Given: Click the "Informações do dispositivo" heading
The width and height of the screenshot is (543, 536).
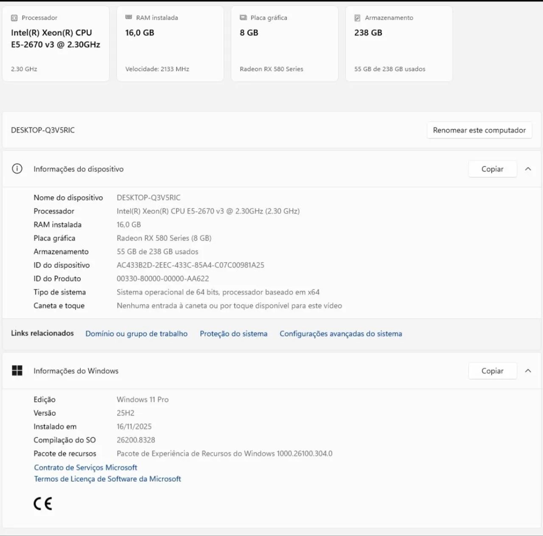Looking at the screenshot, I should click(78, 169).
